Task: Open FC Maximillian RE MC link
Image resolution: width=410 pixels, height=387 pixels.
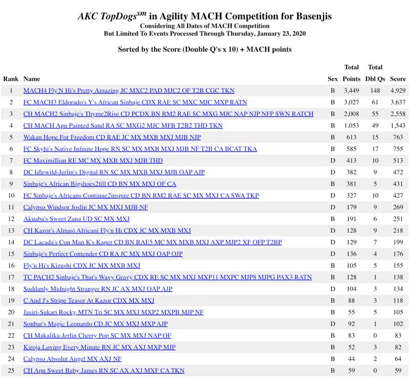Action: (x=93, y=161)
